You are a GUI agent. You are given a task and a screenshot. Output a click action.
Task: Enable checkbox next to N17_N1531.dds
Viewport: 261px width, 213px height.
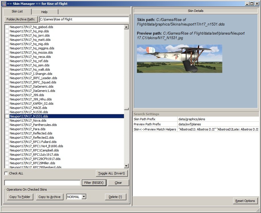pos(7,116)
